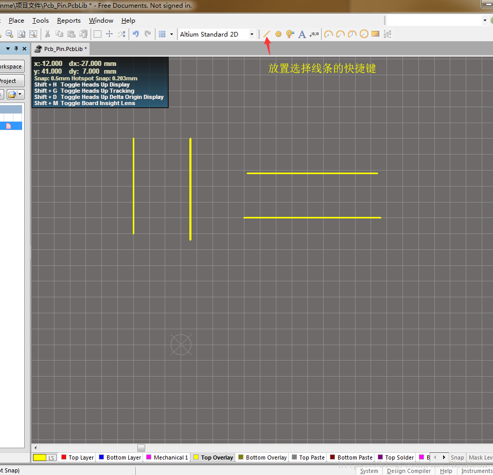Pin the left panel with pushpin
493x475 pixels.
[16, 49]
